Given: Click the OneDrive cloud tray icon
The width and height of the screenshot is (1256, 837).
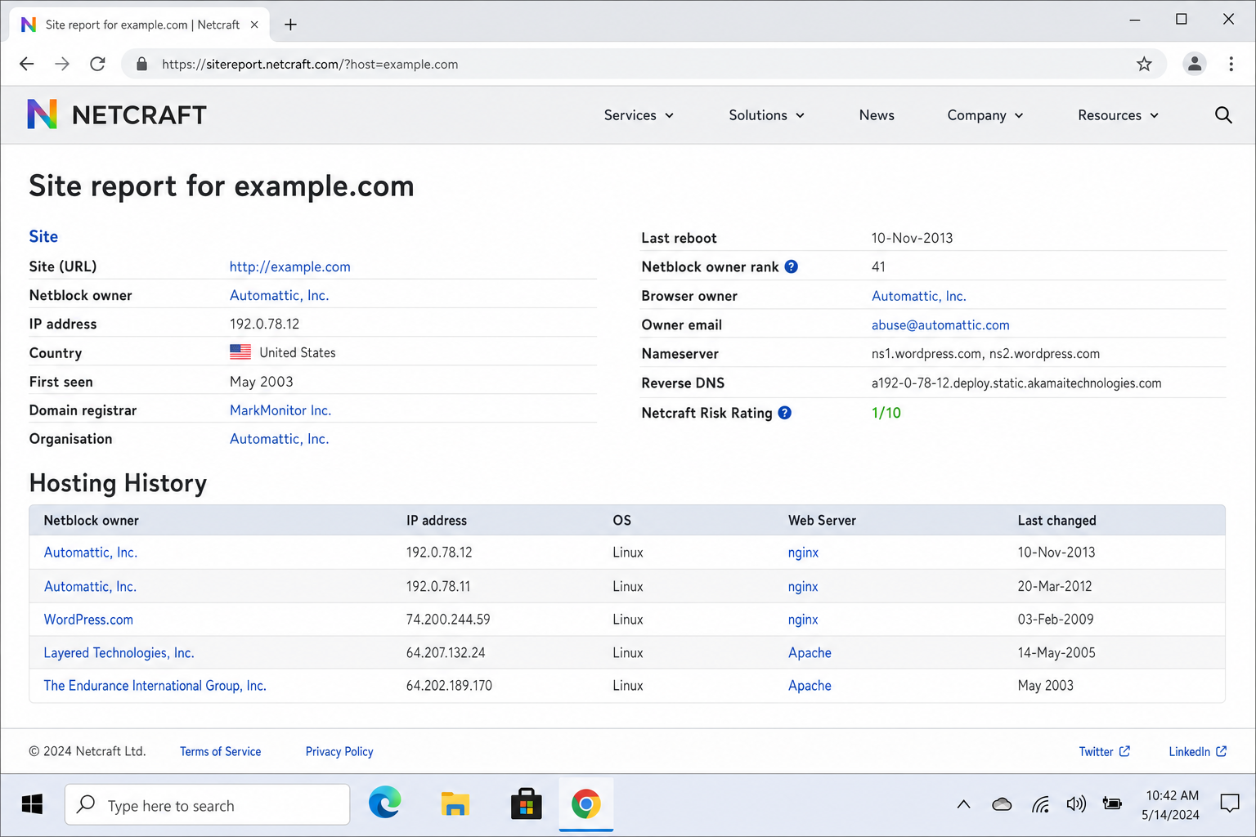Looking at the screenshot, I should 1002,805.
